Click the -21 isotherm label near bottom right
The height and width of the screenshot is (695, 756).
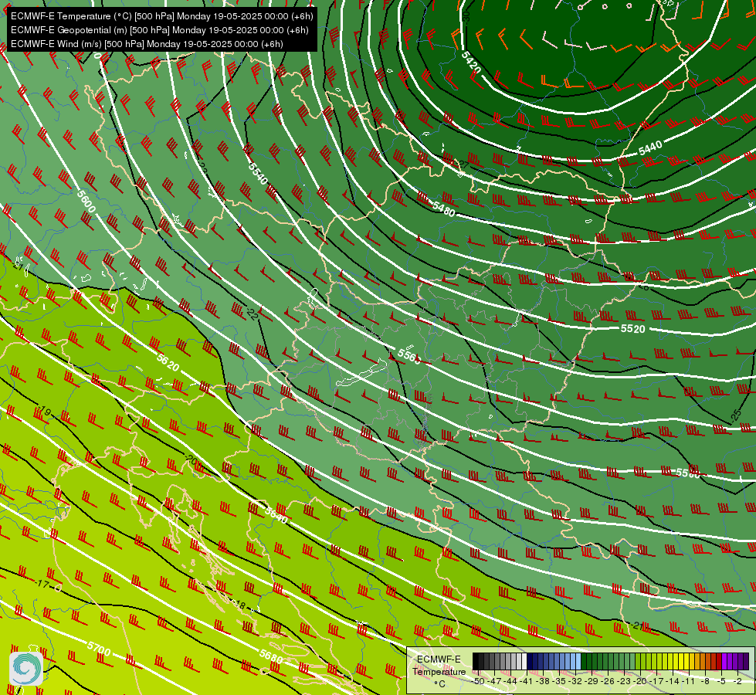coord(636,625)
